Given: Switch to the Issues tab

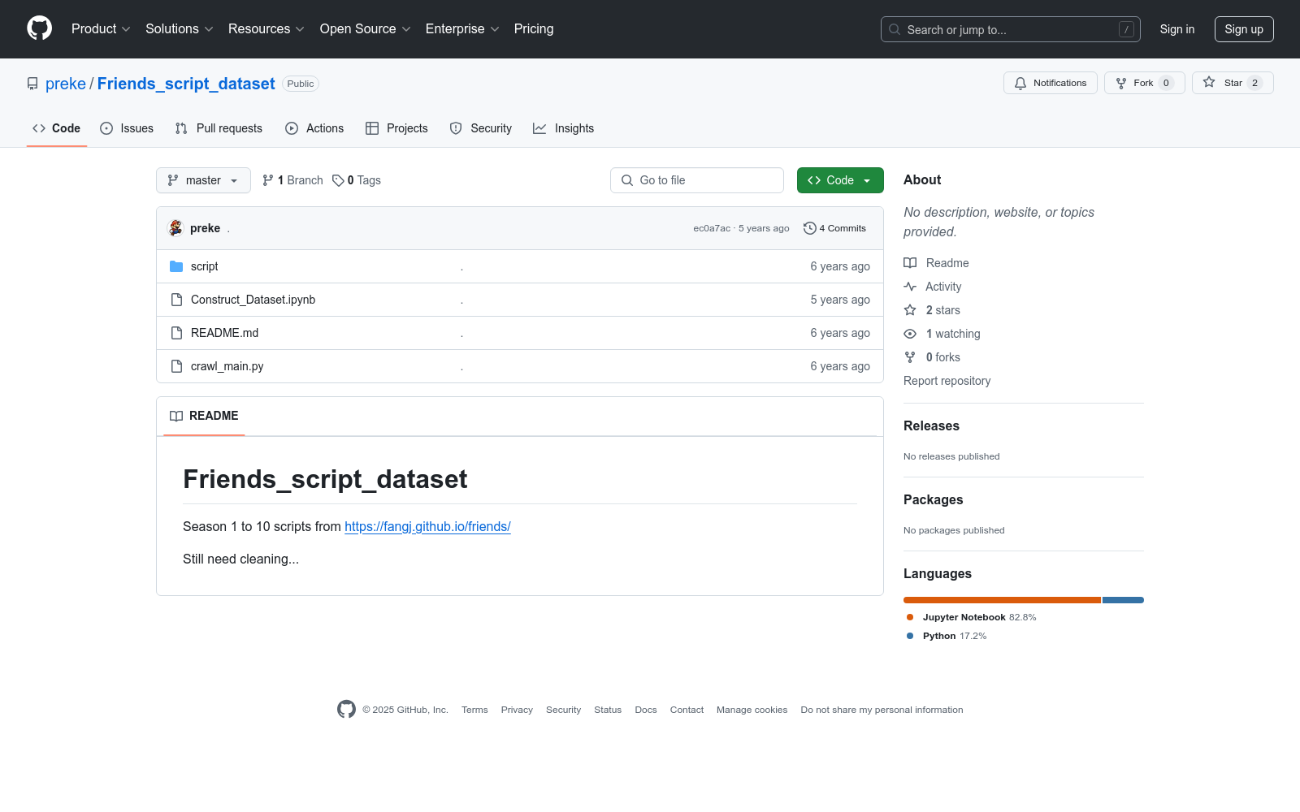Looking at the screenshot, I should pyautogui.click(x=127, y=128).
